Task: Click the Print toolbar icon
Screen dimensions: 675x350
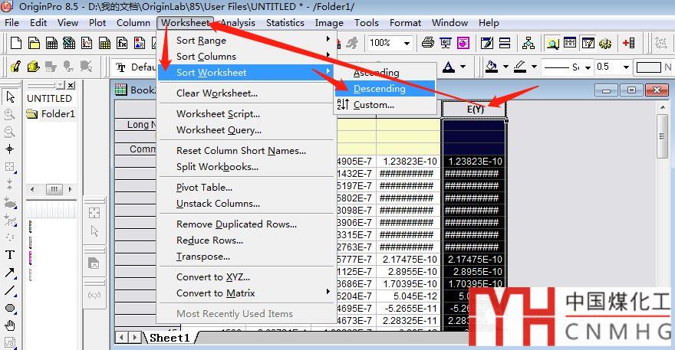Action: [x=427, y=43]
